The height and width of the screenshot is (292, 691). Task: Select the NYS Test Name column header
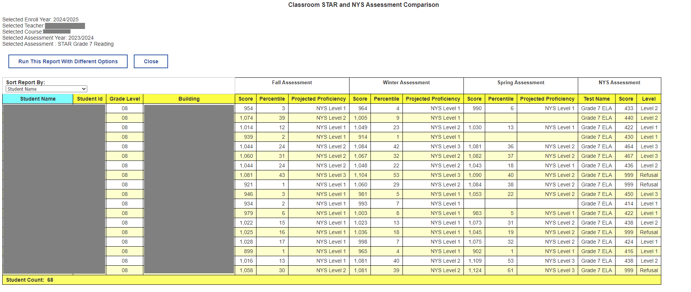[596, 99]
